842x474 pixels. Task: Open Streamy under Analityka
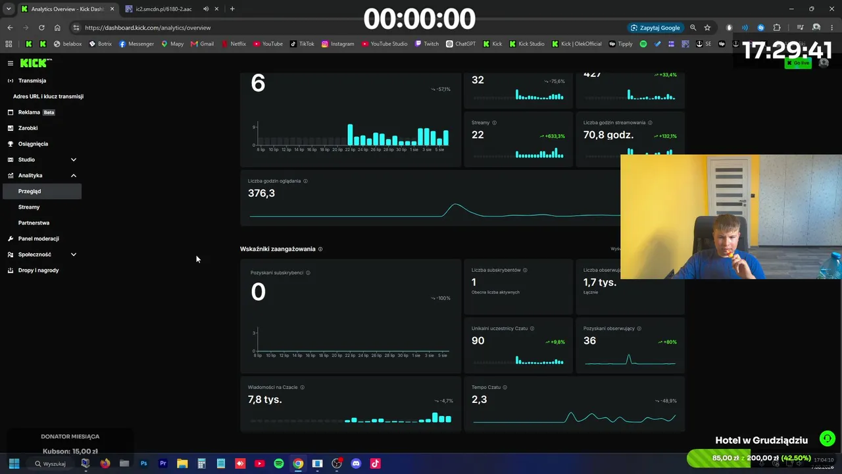point(29,207)
